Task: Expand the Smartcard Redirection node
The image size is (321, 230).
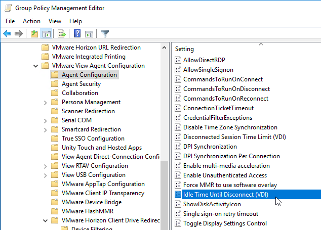Action: 46,130
